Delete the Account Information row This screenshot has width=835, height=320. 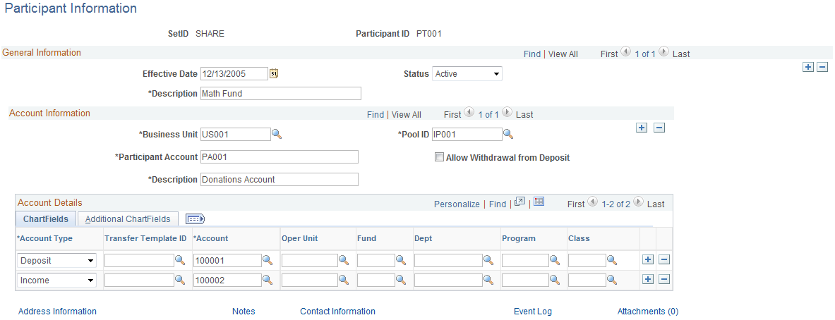pos(659,128)
